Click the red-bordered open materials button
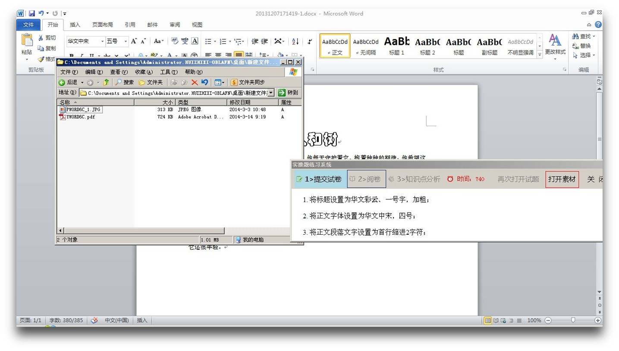 (562, 179)
